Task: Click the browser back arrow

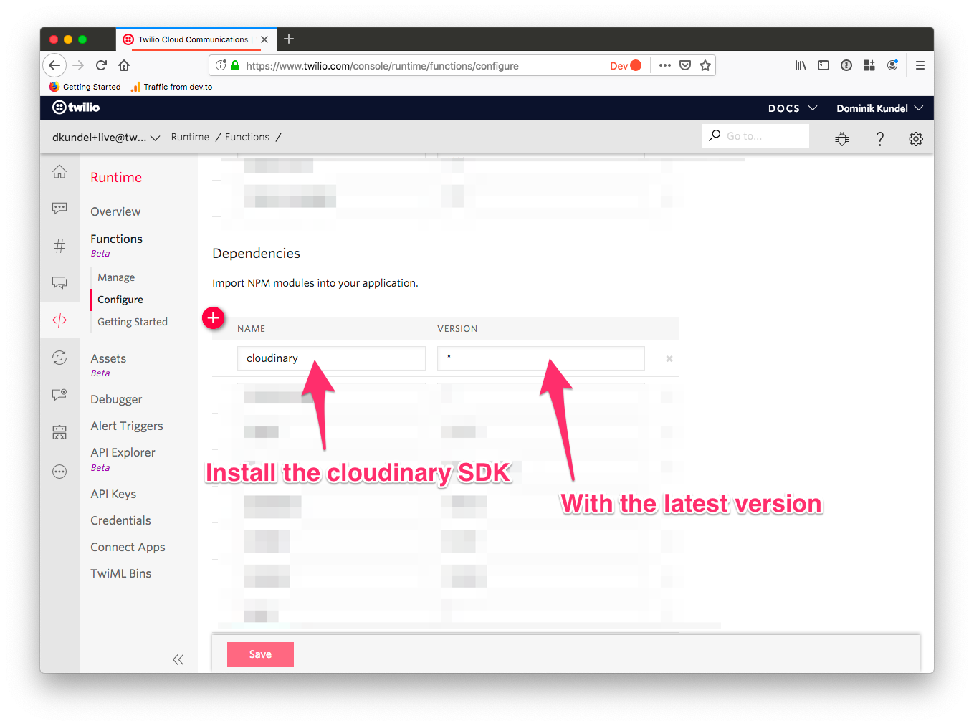Action: pos(54,65)
